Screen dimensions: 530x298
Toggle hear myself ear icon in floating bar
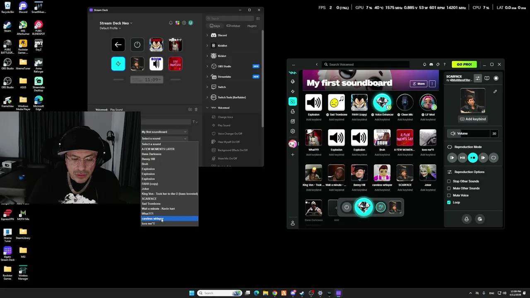tap(381, 207)
